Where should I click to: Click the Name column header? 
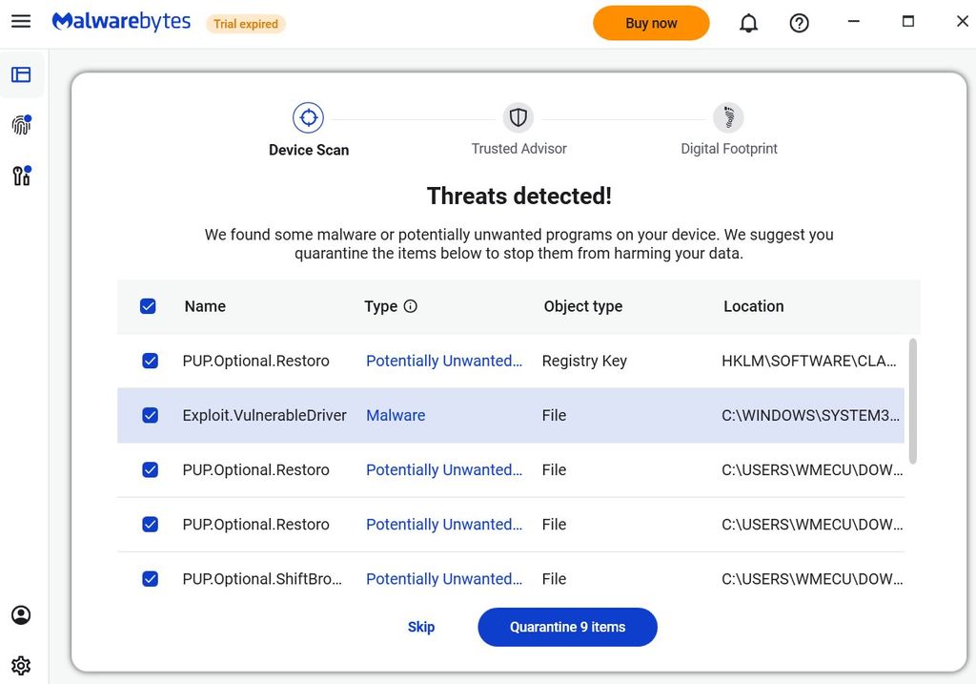click(205, 306)
